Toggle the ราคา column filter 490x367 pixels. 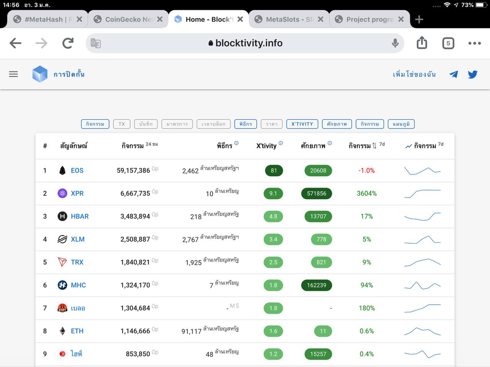coord(272,124)
